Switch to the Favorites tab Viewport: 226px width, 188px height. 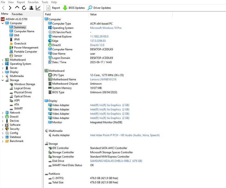(x=17, y=14)
